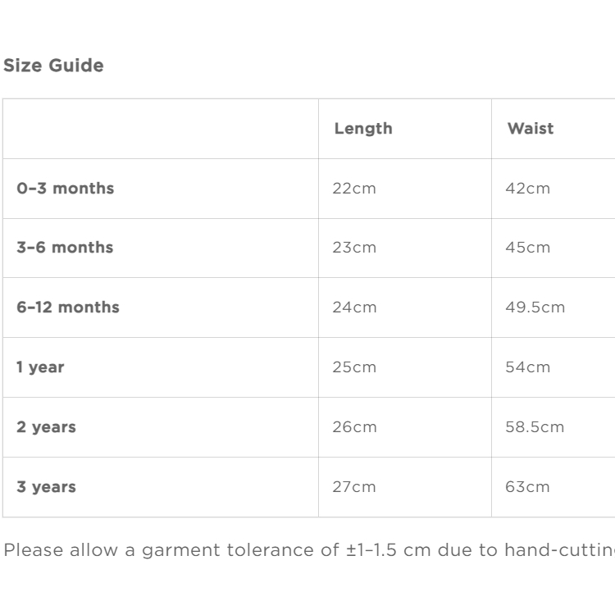The image size is (615, 615).
Task: Select the 6–12 months row label
Action: tap(68, 307)
